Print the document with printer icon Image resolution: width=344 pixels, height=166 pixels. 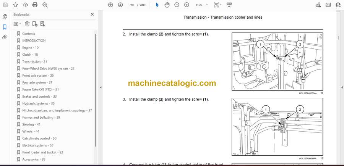(35, 5)
